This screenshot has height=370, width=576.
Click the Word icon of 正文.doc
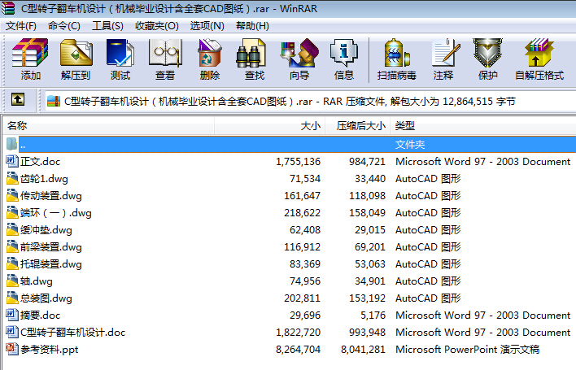tap(11, 162)
